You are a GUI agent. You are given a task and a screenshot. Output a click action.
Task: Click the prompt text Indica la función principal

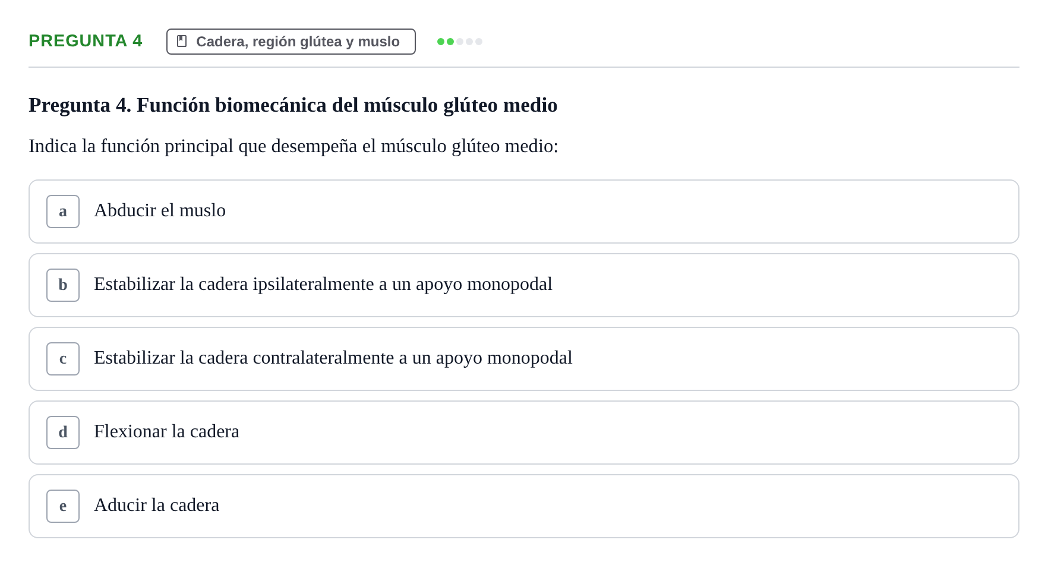click(x=293, y=146)
